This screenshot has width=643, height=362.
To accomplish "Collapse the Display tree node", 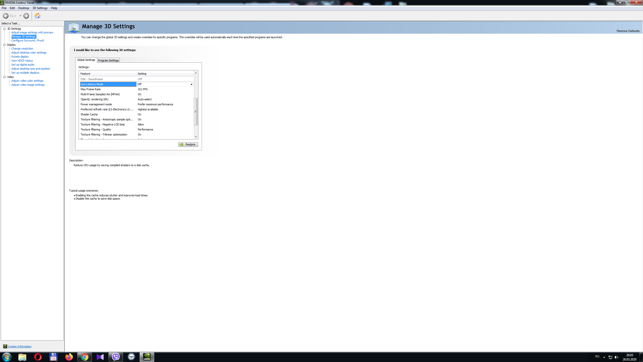I will tap(4, 45).
